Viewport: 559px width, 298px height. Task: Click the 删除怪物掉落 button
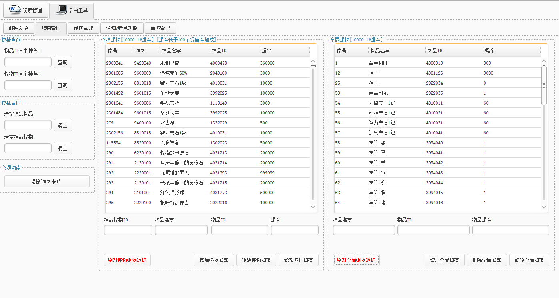[256, 260]
